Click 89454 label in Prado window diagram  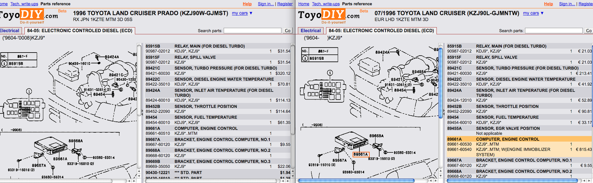tap(99, 94)
